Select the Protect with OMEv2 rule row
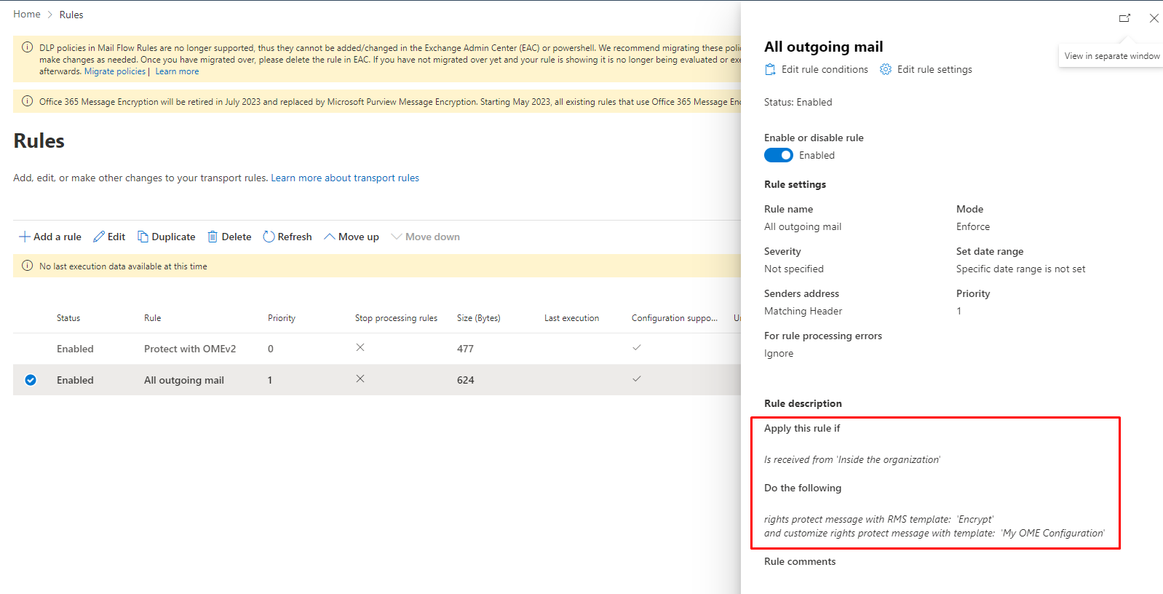1163x594 pixels. pyautogui.click(x=189, y=349)
